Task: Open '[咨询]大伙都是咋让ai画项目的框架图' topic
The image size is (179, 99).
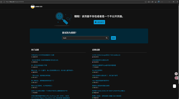Action: [104, 65]
